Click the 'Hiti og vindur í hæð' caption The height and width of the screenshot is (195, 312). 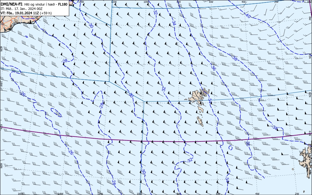40,4
